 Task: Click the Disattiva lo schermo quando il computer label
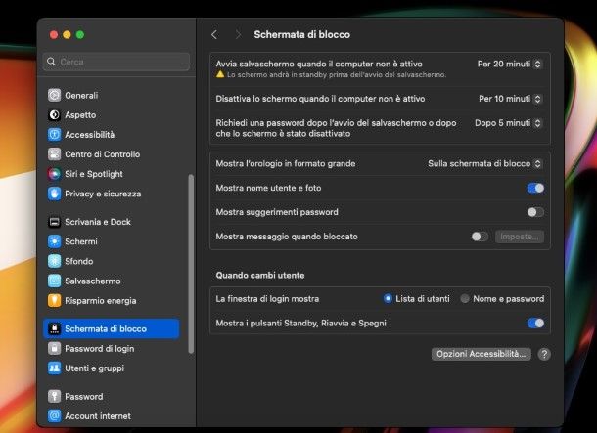(x=320, y=99)
